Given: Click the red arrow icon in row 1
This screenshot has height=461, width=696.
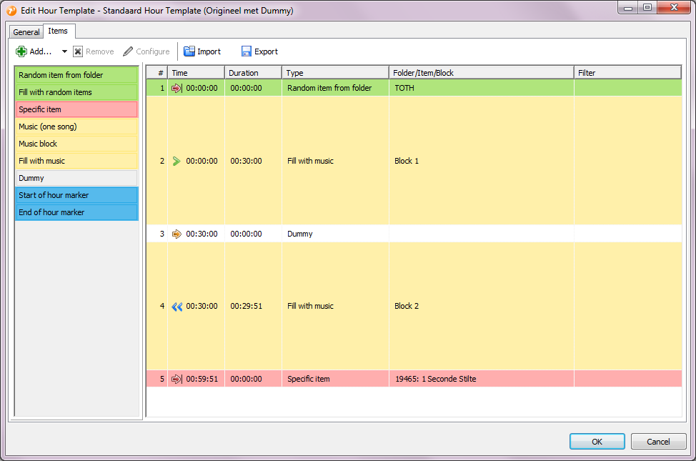Looking at the screenshot, I should tap(177, 88).
